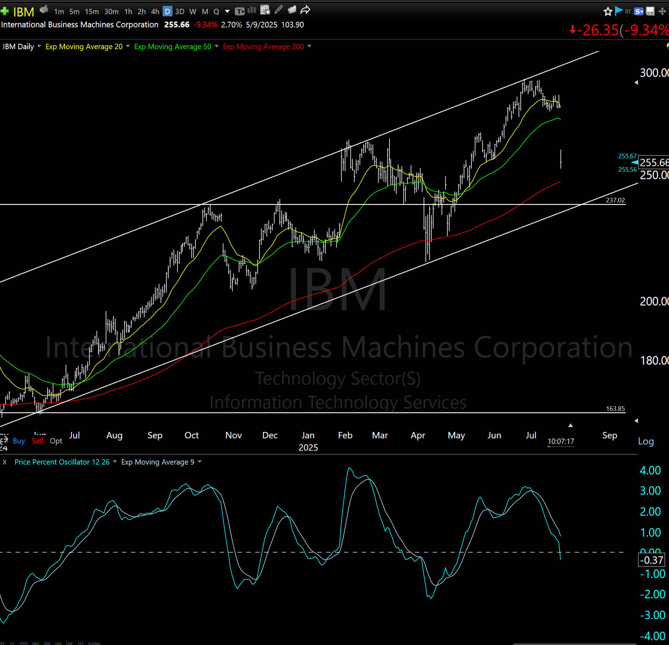
Task: Open the more timeframes dropdown arrow
Action: [x=227, y=12]
